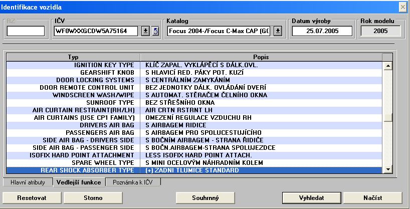
Task: Open the IČV dropdown list
Action: 145,31
